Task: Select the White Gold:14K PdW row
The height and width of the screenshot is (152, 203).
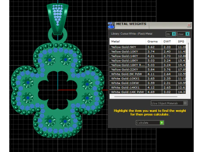Action: 148,92
